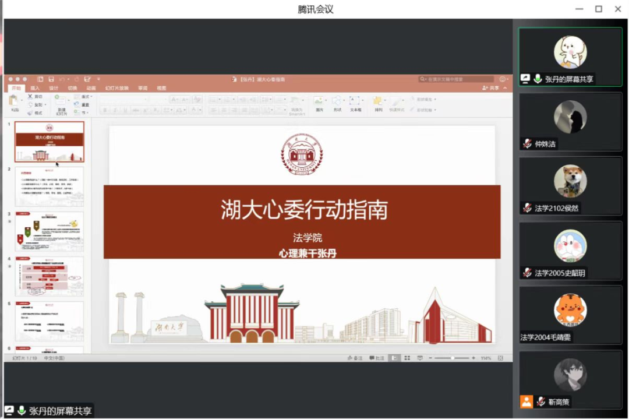The height and width of the screenshot is (419, 629).
Task: Toggle the muted mic icon beside 法学2102侯然
Action: (x=527, y=208)
